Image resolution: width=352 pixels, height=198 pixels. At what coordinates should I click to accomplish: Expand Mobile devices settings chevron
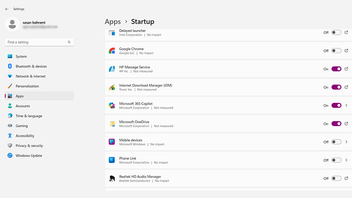pos(346,142)
